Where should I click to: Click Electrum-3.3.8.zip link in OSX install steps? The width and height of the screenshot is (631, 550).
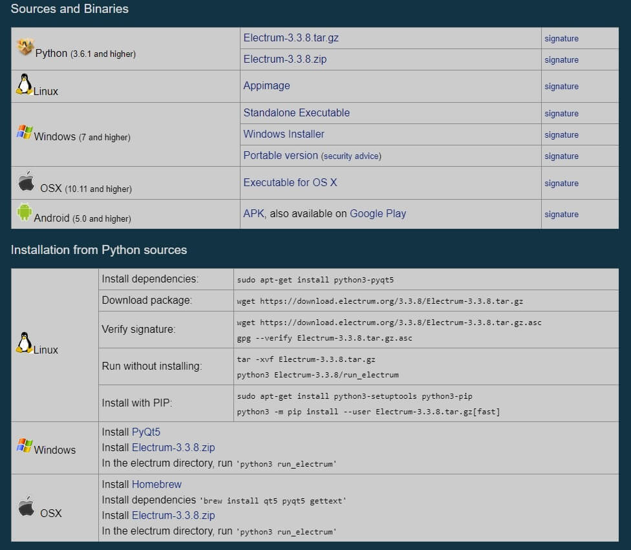pos(173,515)
